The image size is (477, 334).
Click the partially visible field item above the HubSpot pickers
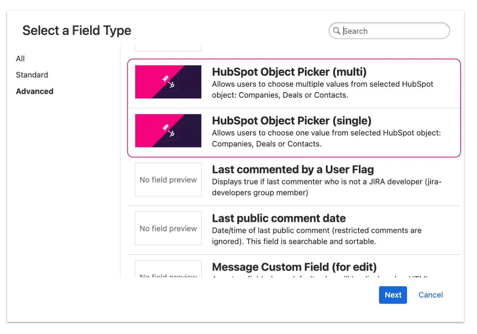click(x=168, y=46)
